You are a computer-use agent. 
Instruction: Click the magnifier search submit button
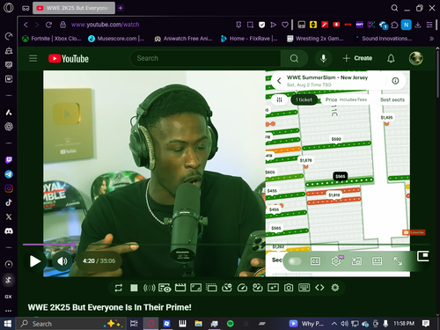click(x=294, y=58)
